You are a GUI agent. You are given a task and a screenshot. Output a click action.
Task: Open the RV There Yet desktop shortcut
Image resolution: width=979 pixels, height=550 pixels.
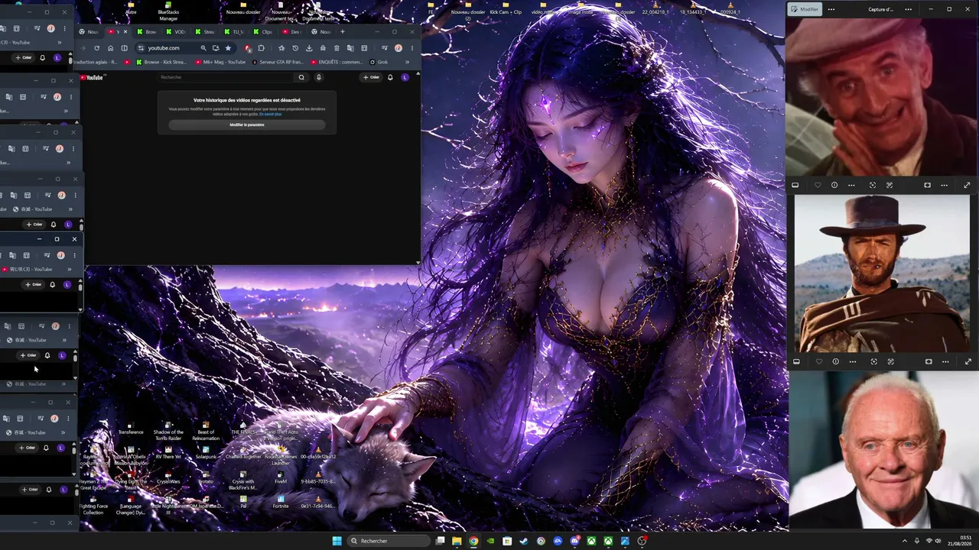point(168,452)
